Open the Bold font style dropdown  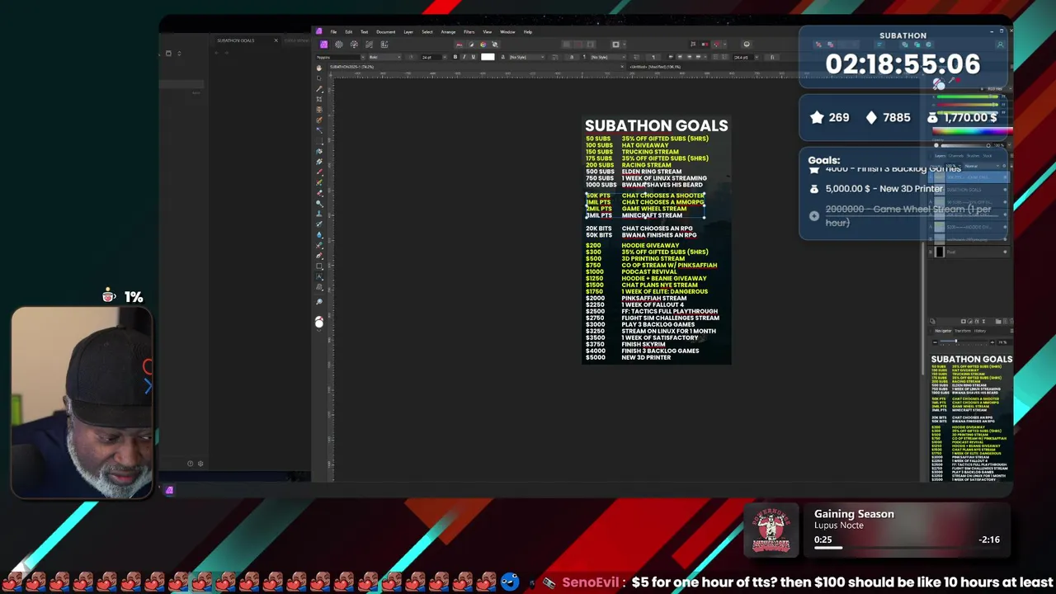(x=385, y=57)
